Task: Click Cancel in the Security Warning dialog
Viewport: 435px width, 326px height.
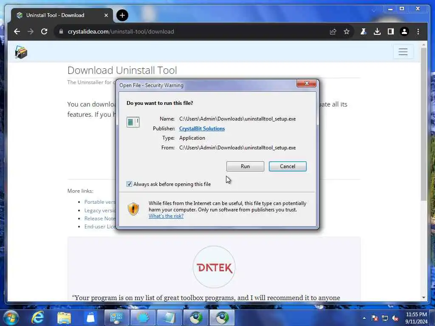Action: [x=288, y=166]
